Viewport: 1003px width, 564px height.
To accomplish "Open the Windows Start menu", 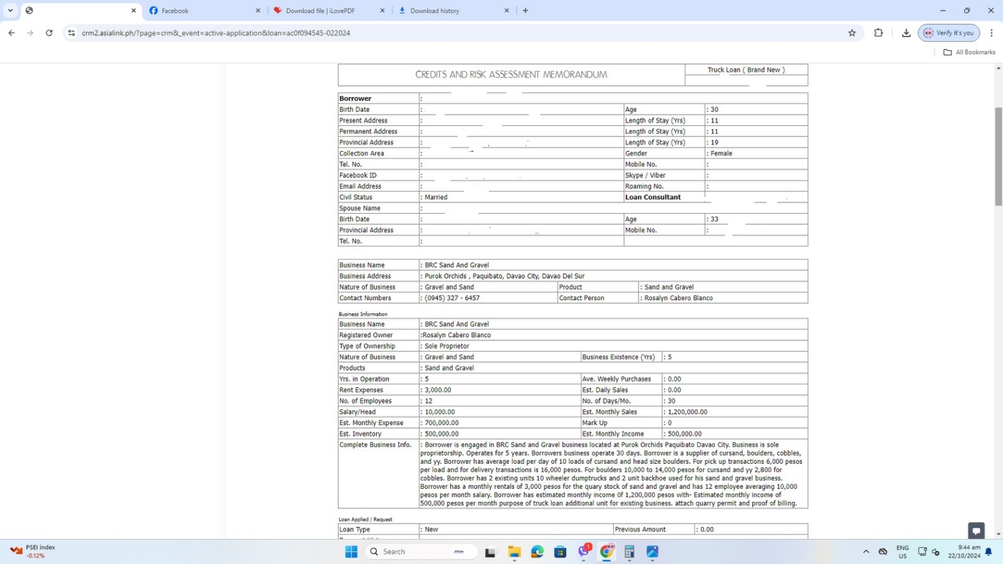I will 351,551.
